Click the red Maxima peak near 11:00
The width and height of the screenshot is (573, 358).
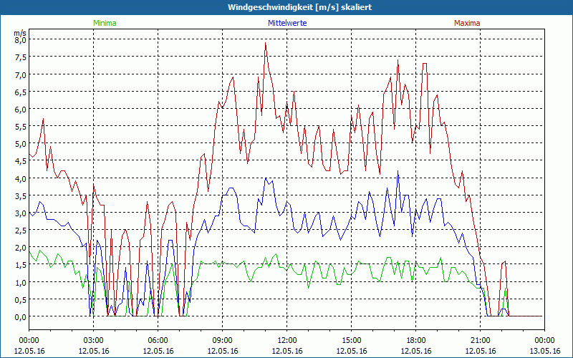[x=266, y=43]
